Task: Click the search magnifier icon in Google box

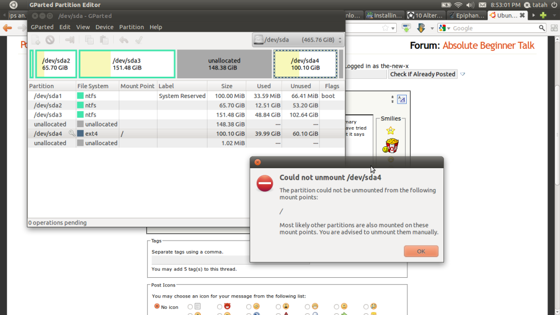Action: (x=542, y=28)
